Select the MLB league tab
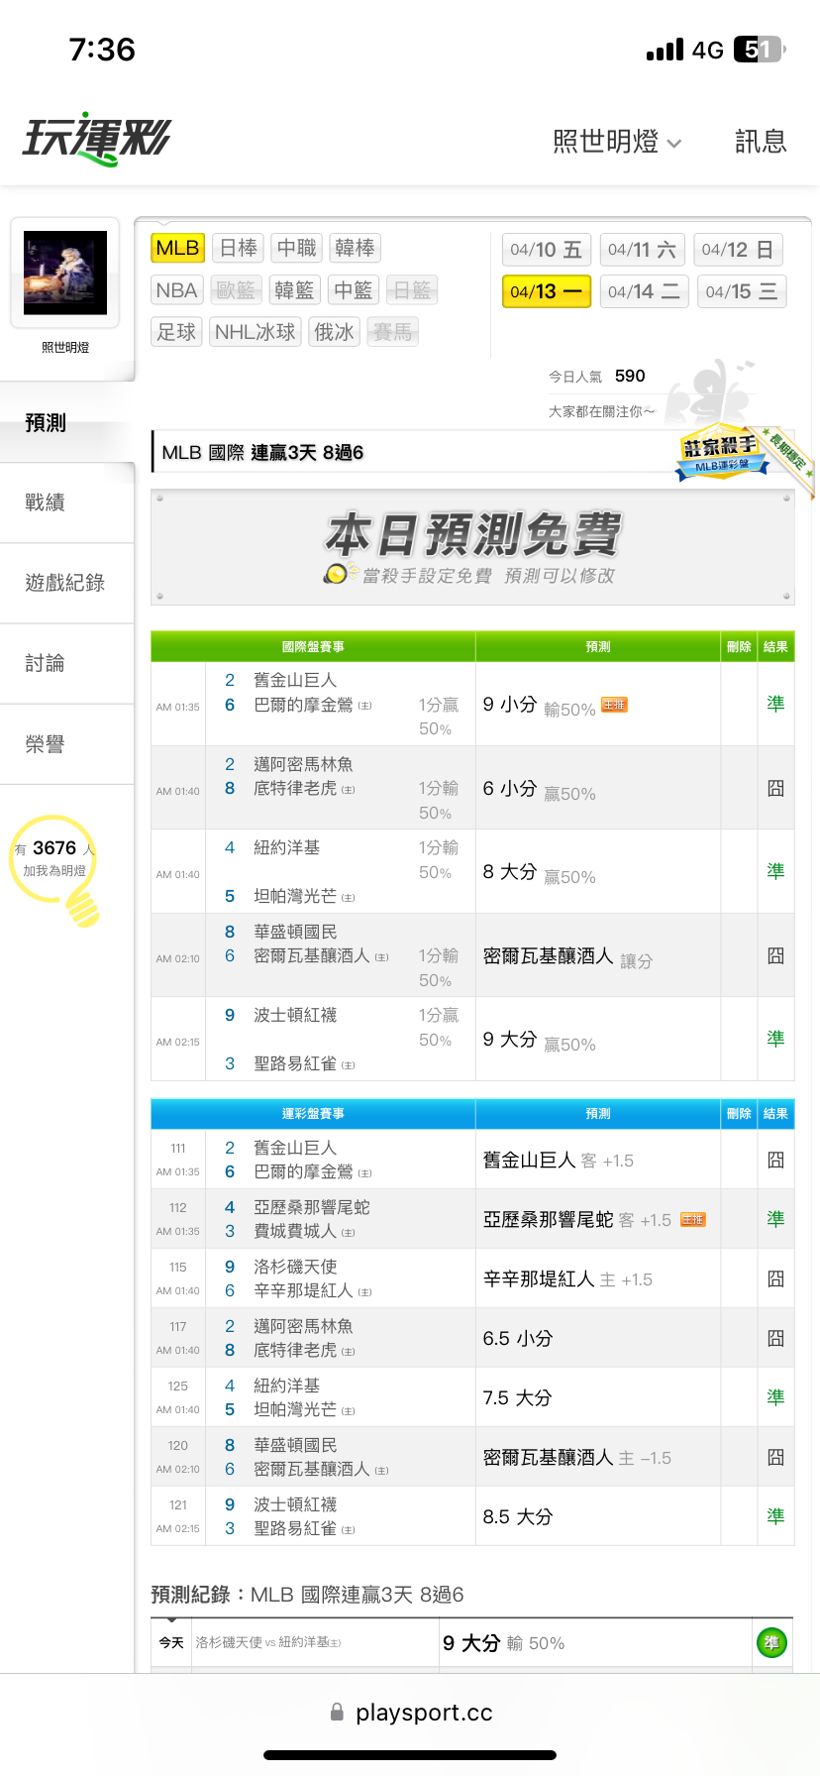 (x=178, y=248)
